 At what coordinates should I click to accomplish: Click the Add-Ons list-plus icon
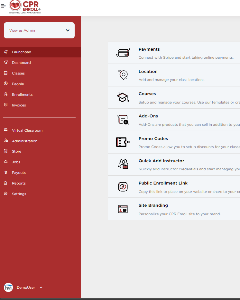click(123, 120)
